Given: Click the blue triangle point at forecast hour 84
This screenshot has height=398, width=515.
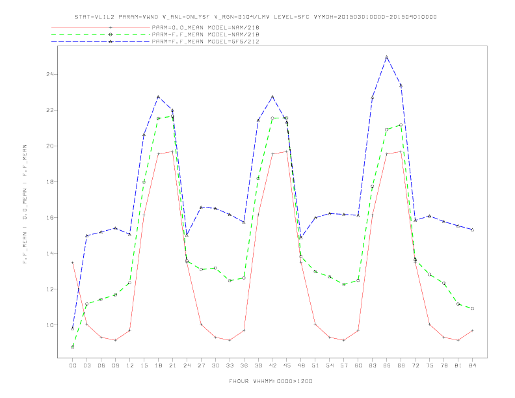Looking at the screenshot, I should click(x=472, y=230).
